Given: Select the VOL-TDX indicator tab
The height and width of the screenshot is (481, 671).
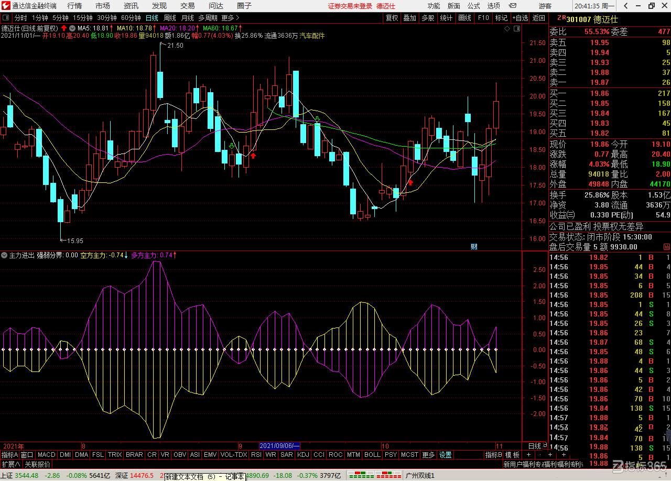Looking at the screenshot, I should [x=234, y=455].
